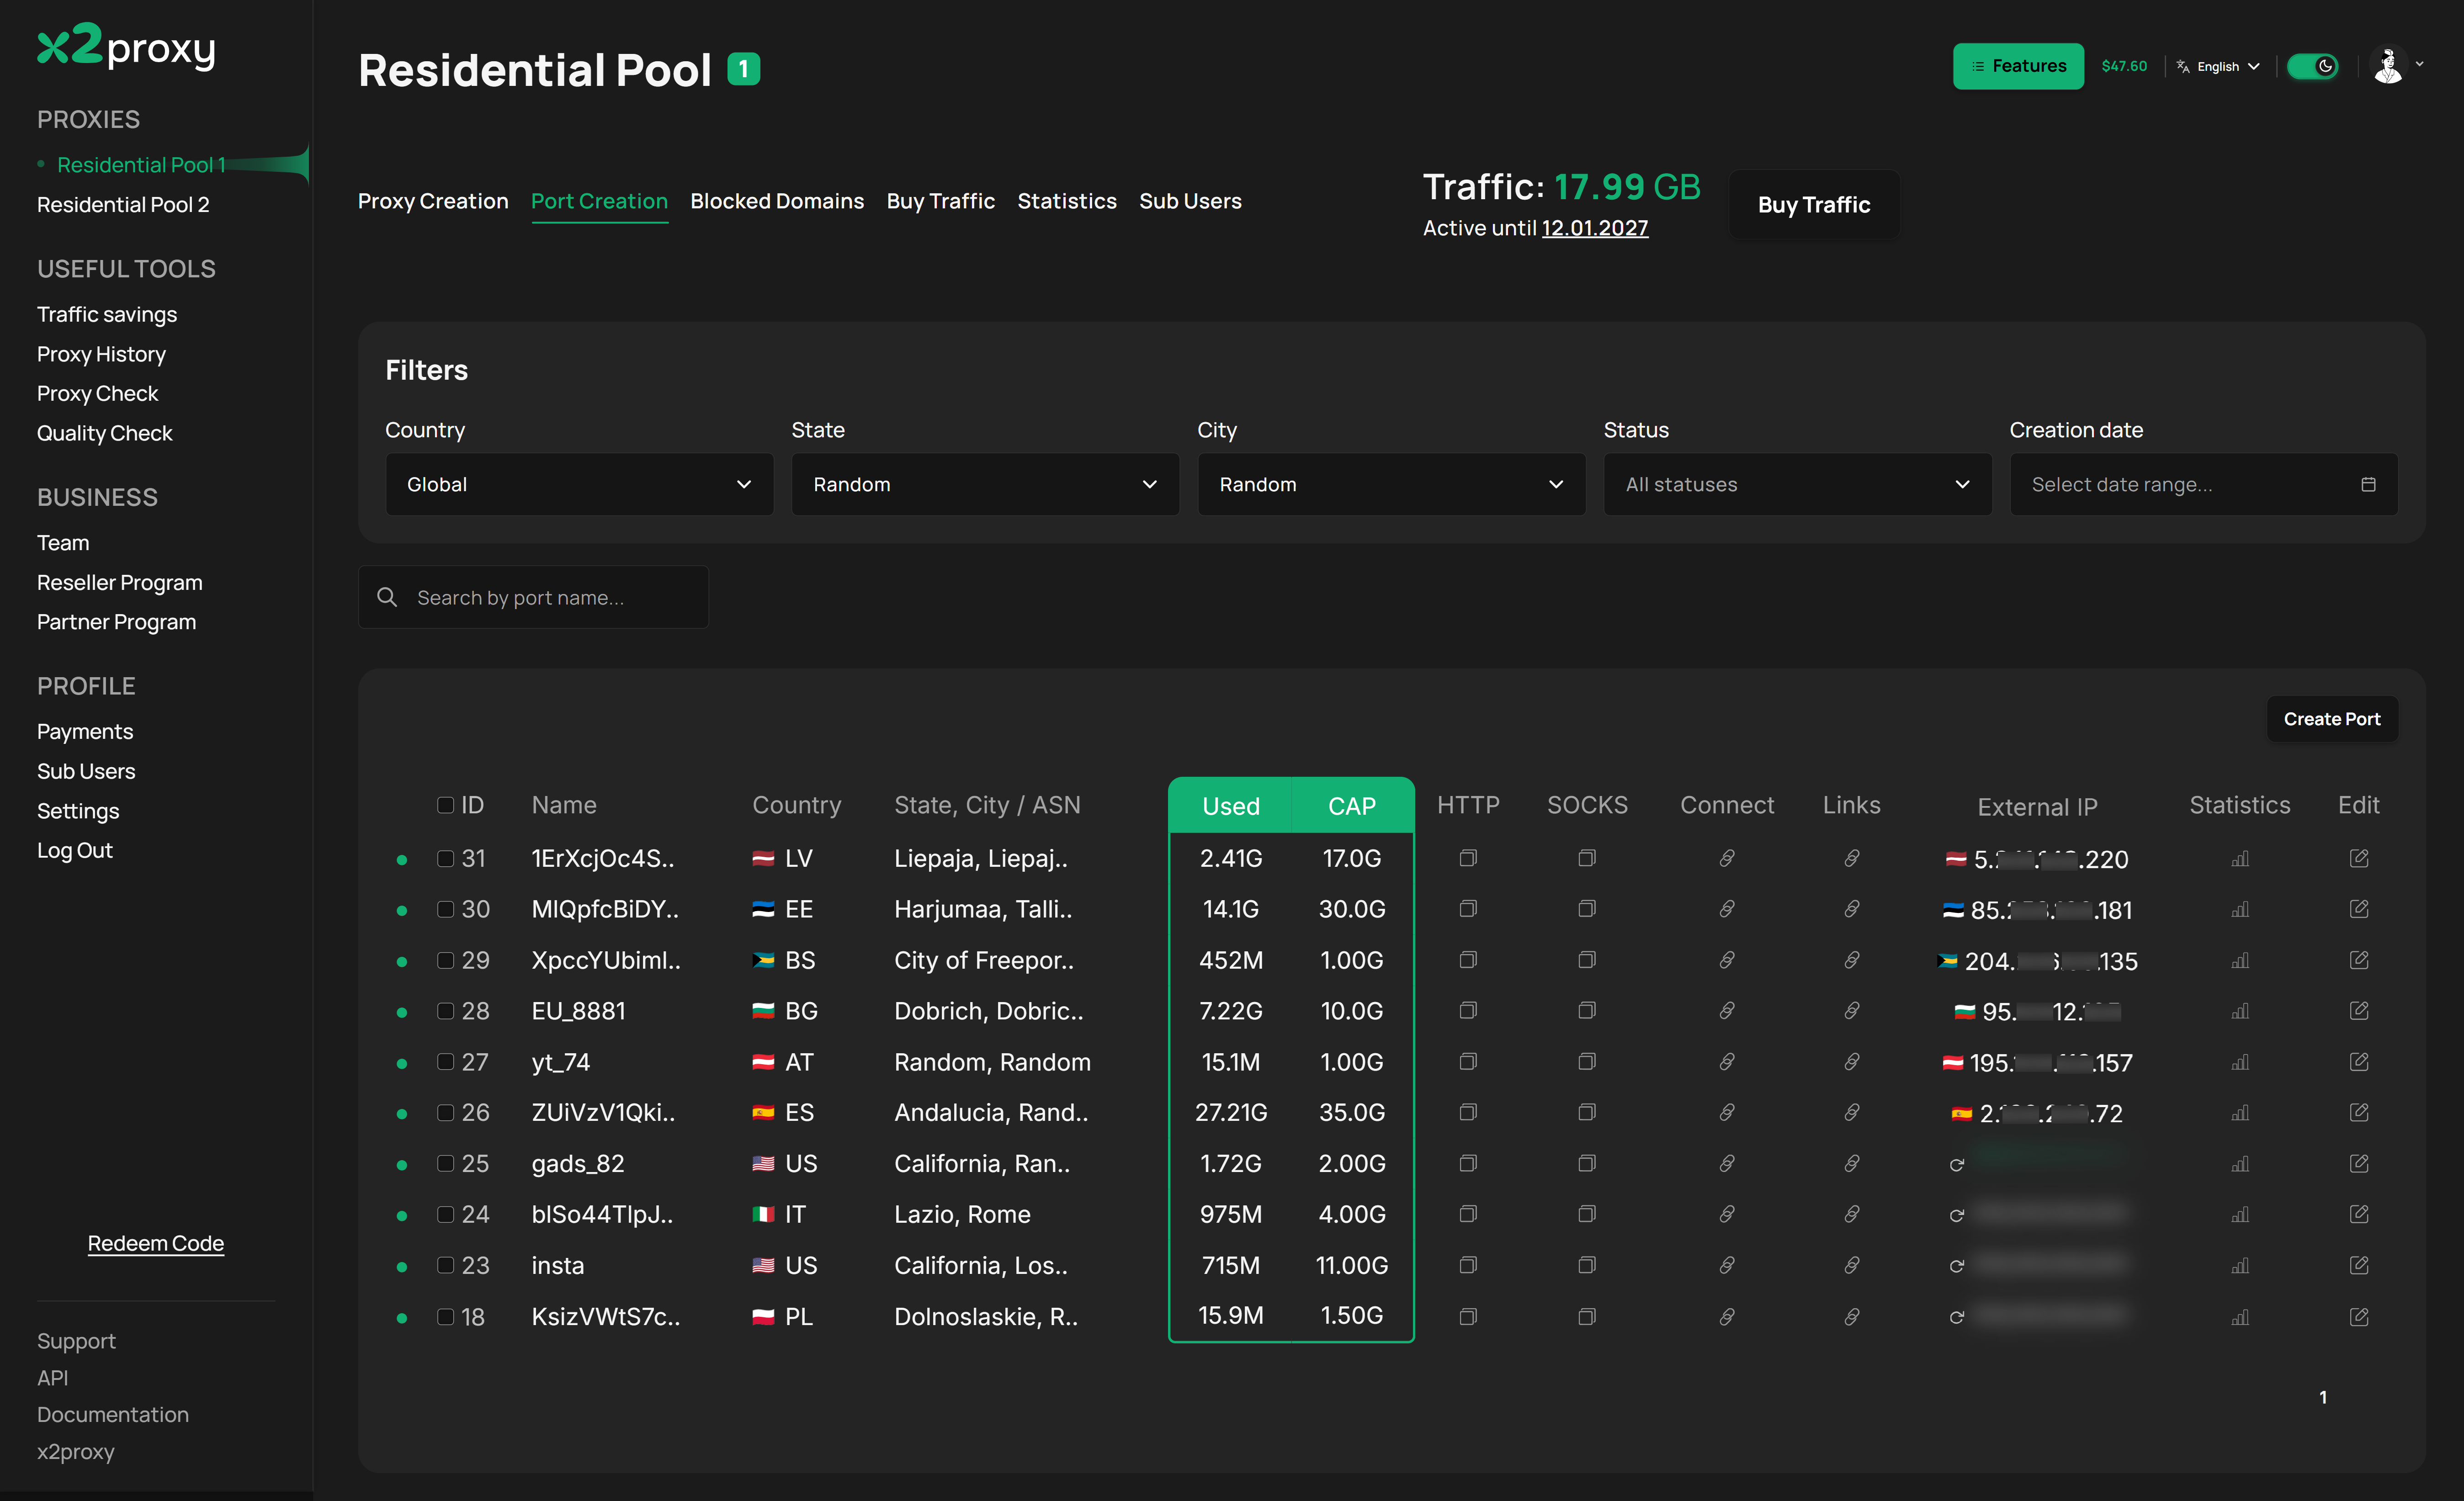Check the box for port 30
Image resolution: width=2464 pixels, height=1501 pixels.
[x=446, y=909]
